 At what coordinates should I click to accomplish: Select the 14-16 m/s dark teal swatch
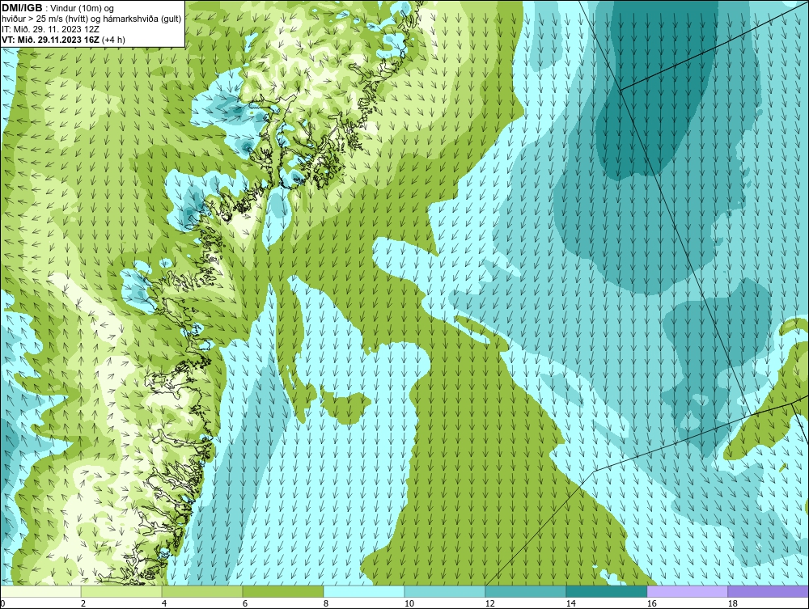[606, 591]
